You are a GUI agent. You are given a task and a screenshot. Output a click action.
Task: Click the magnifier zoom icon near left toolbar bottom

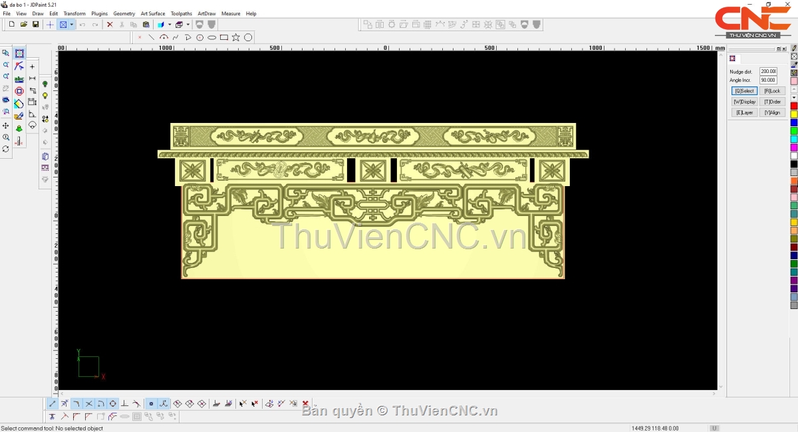click(x=6, y=138)
